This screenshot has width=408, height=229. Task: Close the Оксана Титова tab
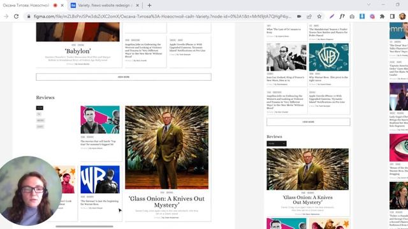62,5
